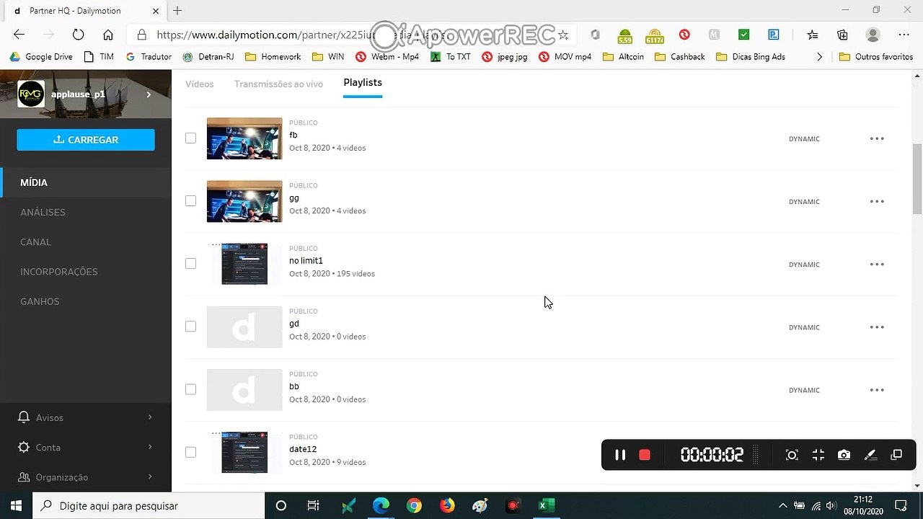The height and width of the screenshot is (519, 923).
Task: Select the checkbox for playlist gg
Action: point(190,200)
